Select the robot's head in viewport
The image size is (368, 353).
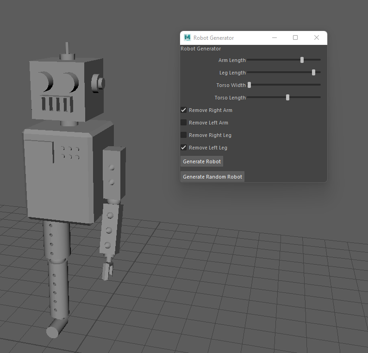coord(67,90)
